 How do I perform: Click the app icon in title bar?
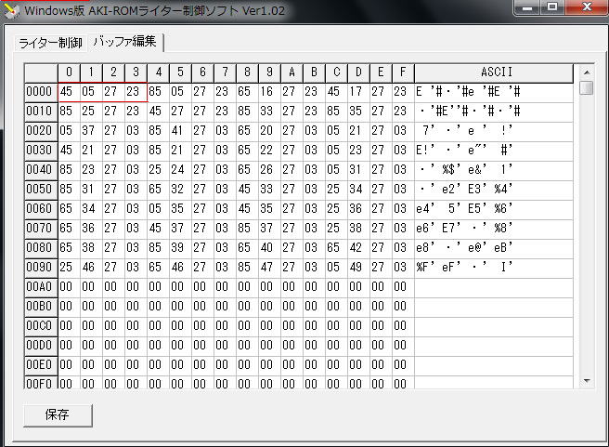click(11, 10)
